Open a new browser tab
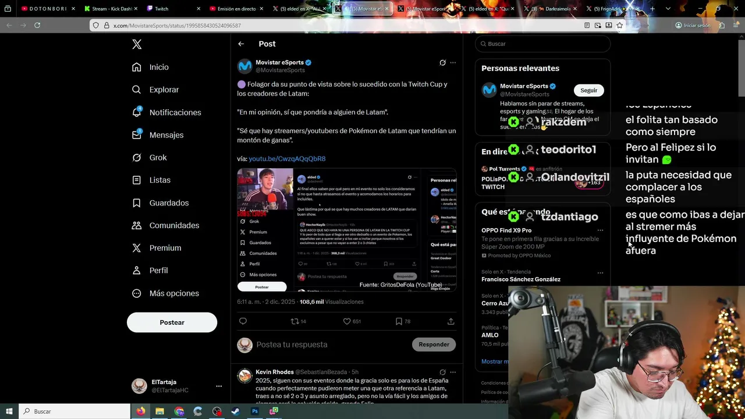 (x=652, y=9)
